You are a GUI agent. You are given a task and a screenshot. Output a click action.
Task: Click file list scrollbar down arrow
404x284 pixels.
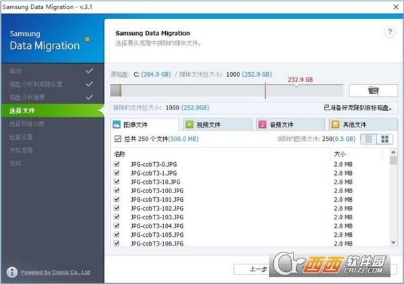click(x=393, y=242)
